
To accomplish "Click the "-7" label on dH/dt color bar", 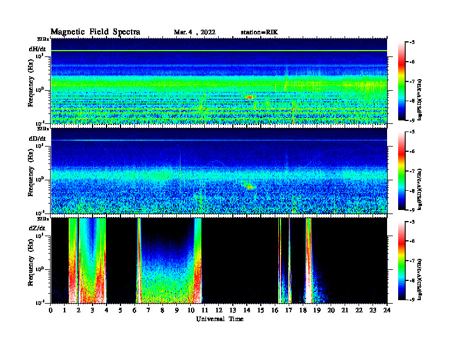I will (x=412, y=81).
